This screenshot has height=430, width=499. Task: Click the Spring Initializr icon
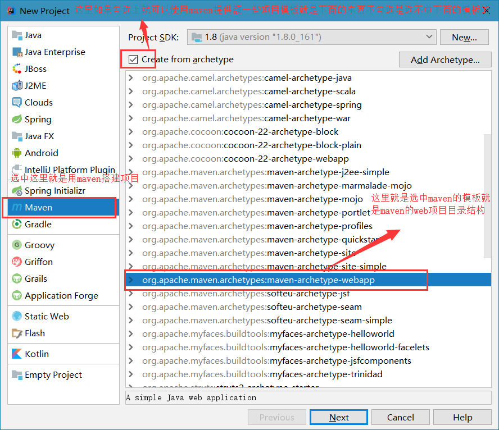pyautogui.click(x=17, y=191)
